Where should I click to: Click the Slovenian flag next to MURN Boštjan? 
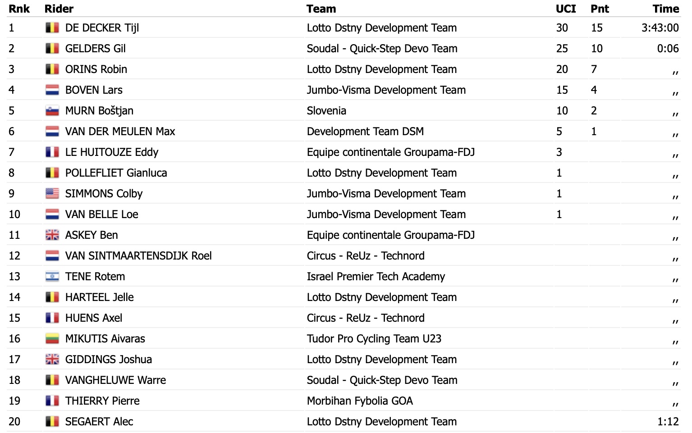tap(52, 111)
